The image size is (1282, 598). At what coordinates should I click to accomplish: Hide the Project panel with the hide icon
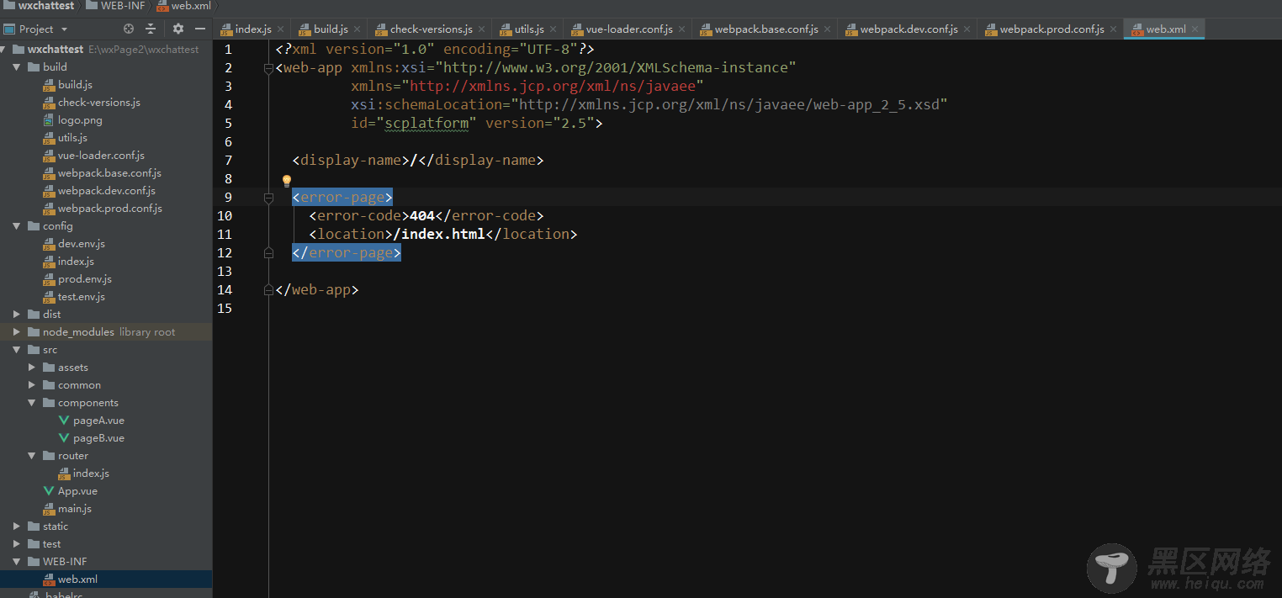pos(199,29)
